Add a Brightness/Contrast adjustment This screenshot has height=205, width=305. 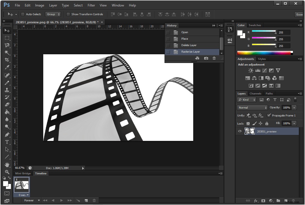click(x=251, y=70)
